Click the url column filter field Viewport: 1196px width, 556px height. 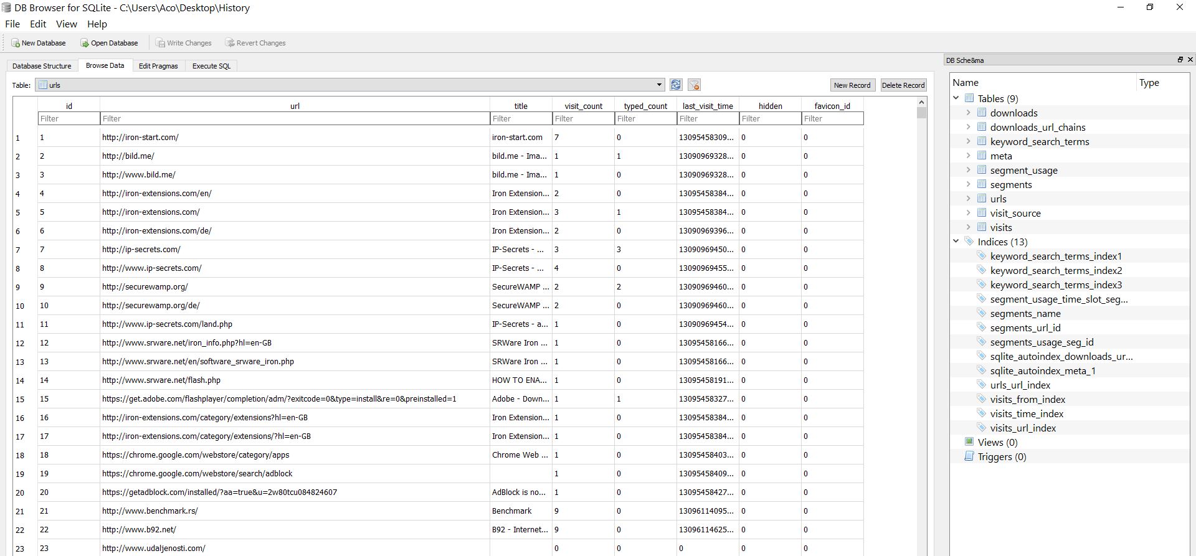295,118
